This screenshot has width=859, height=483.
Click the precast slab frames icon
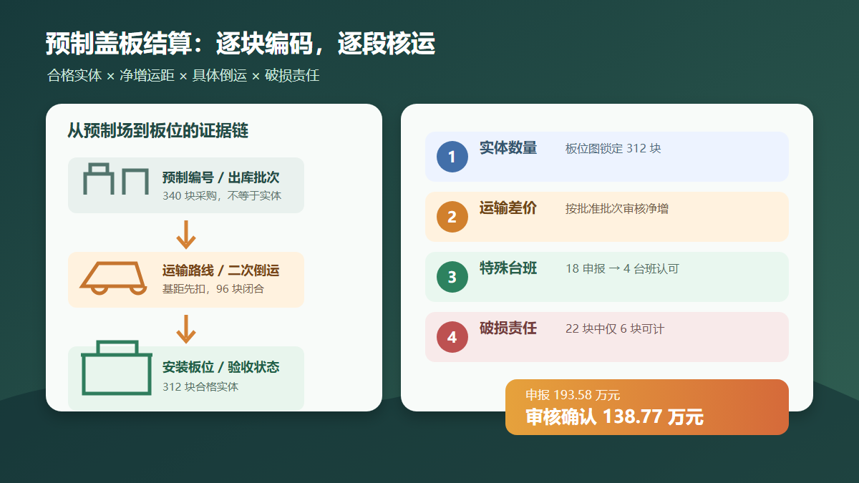tap(116, 179)
